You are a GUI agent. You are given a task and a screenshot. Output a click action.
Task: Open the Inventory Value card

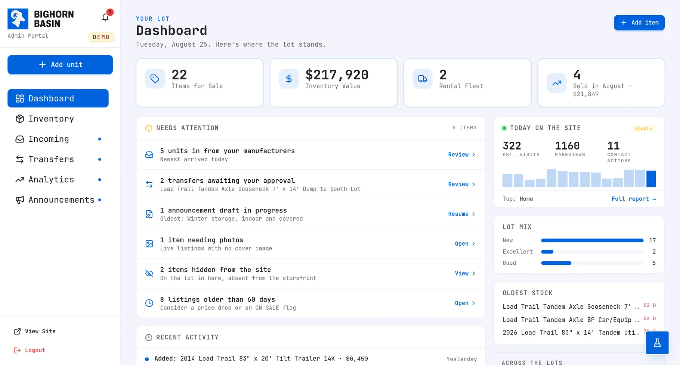coord(334,83)
